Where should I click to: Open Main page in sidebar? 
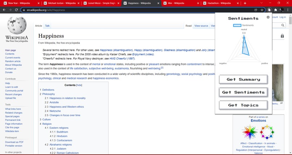11,50
